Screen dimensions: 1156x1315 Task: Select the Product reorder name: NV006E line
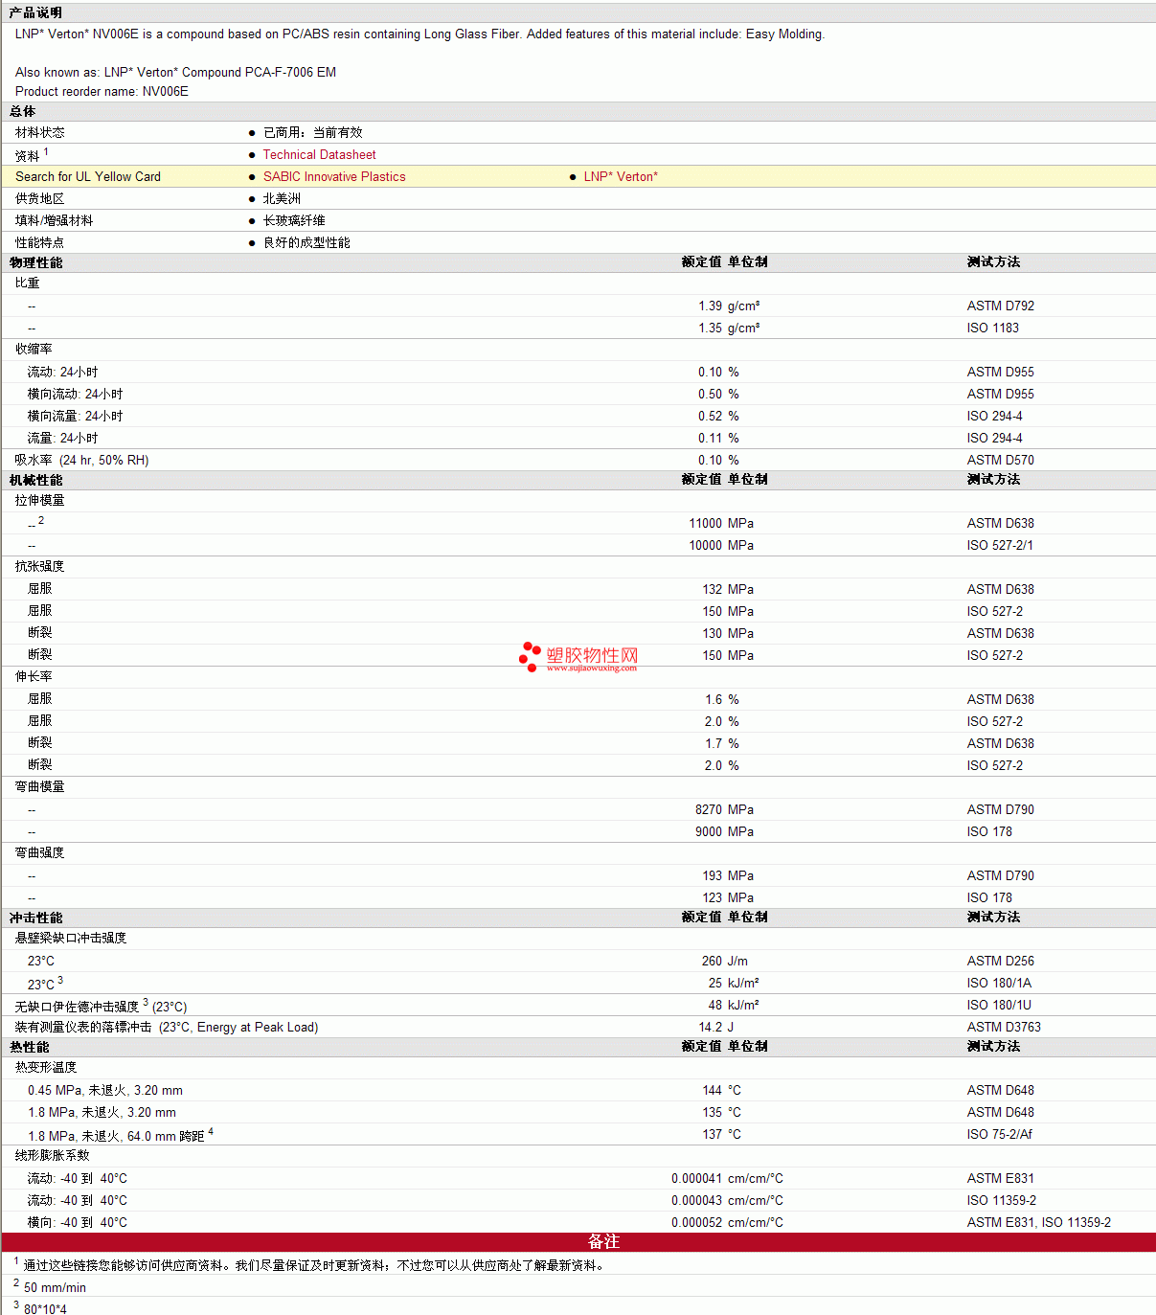(102, 91)
